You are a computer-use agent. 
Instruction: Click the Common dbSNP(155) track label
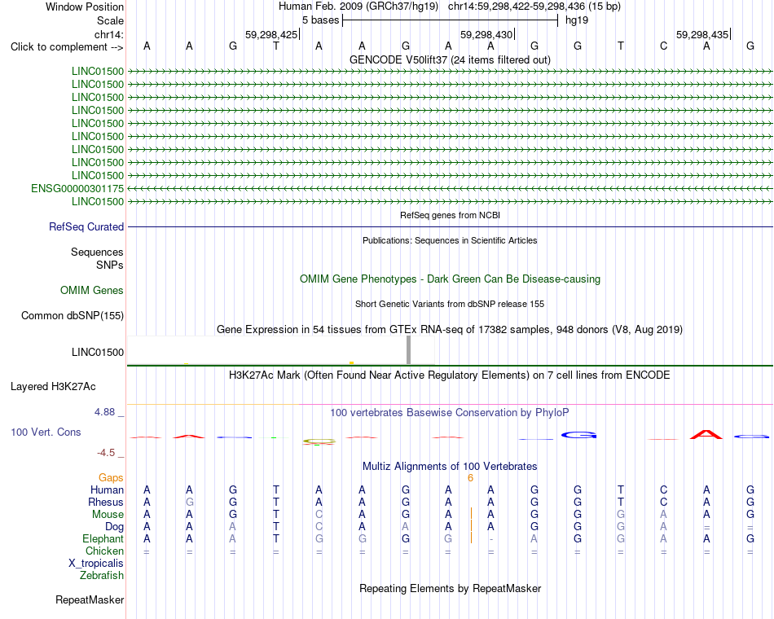click(x=73, y=315)
